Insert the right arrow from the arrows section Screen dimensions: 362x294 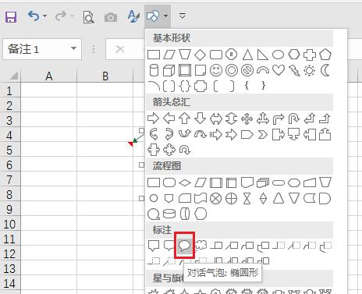point(154,119)
